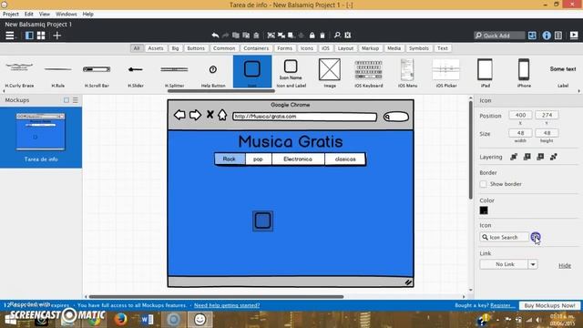
Task: Select the iPhone control
Action: [x=524, y=73]
